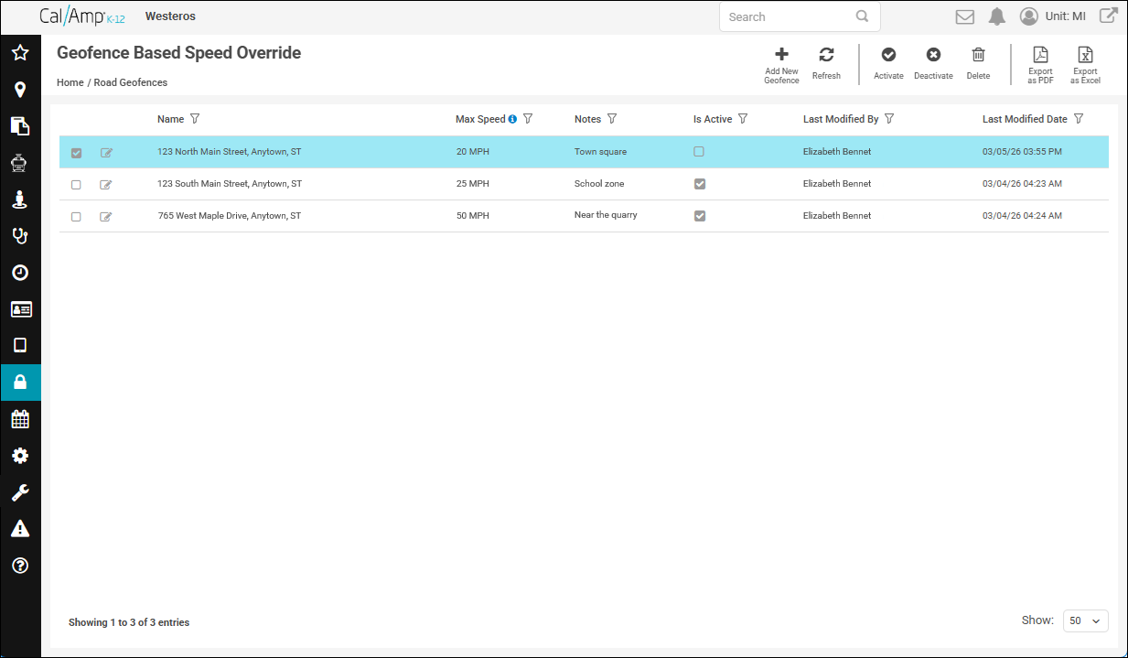Select row 765 West Maple Drive checkbox
Viewport: 1128px width, 658px height.
tap(76, 217)
